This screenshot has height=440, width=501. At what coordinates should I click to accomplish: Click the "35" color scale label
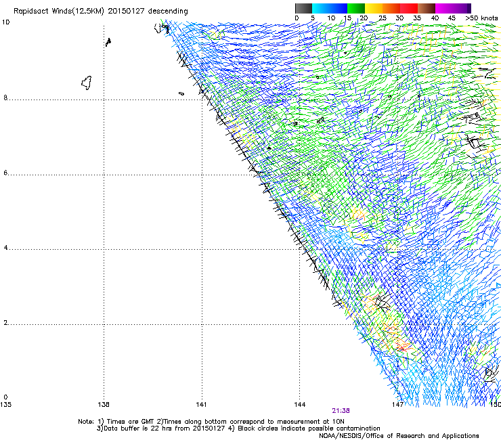(x=417, y=18)
